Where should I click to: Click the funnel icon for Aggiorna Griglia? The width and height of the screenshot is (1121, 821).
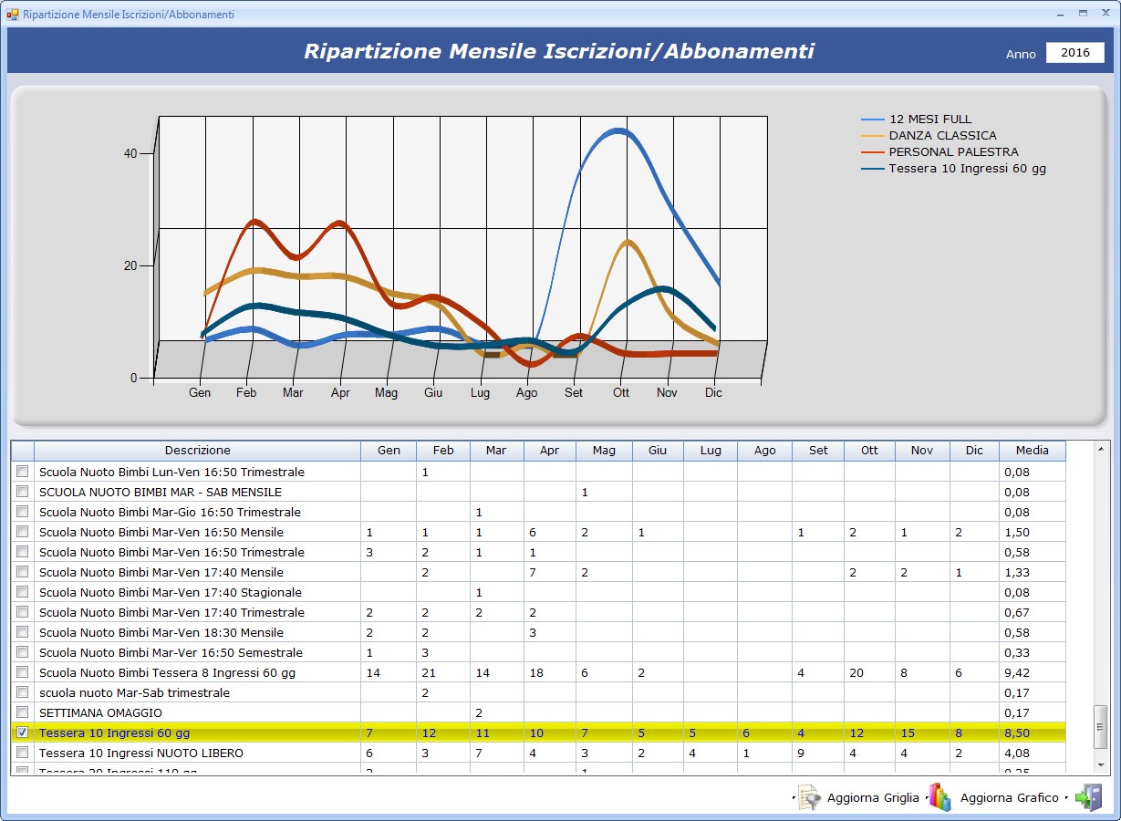[810, 797]
